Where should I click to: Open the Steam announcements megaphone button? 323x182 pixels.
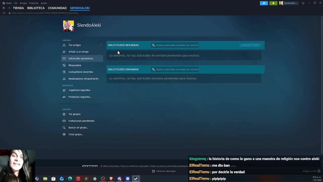[264, 3]
